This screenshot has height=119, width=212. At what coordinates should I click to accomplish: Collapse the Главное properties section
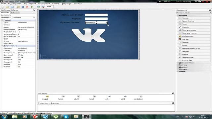click(2, 20)
